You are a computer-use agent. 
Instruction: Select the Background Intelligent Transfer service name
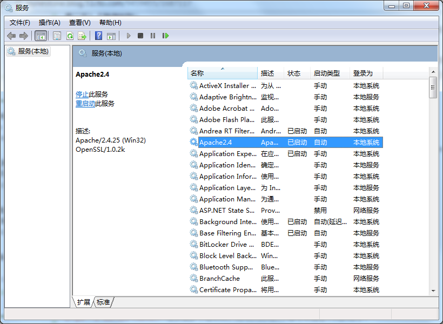[x=228, y=222]
